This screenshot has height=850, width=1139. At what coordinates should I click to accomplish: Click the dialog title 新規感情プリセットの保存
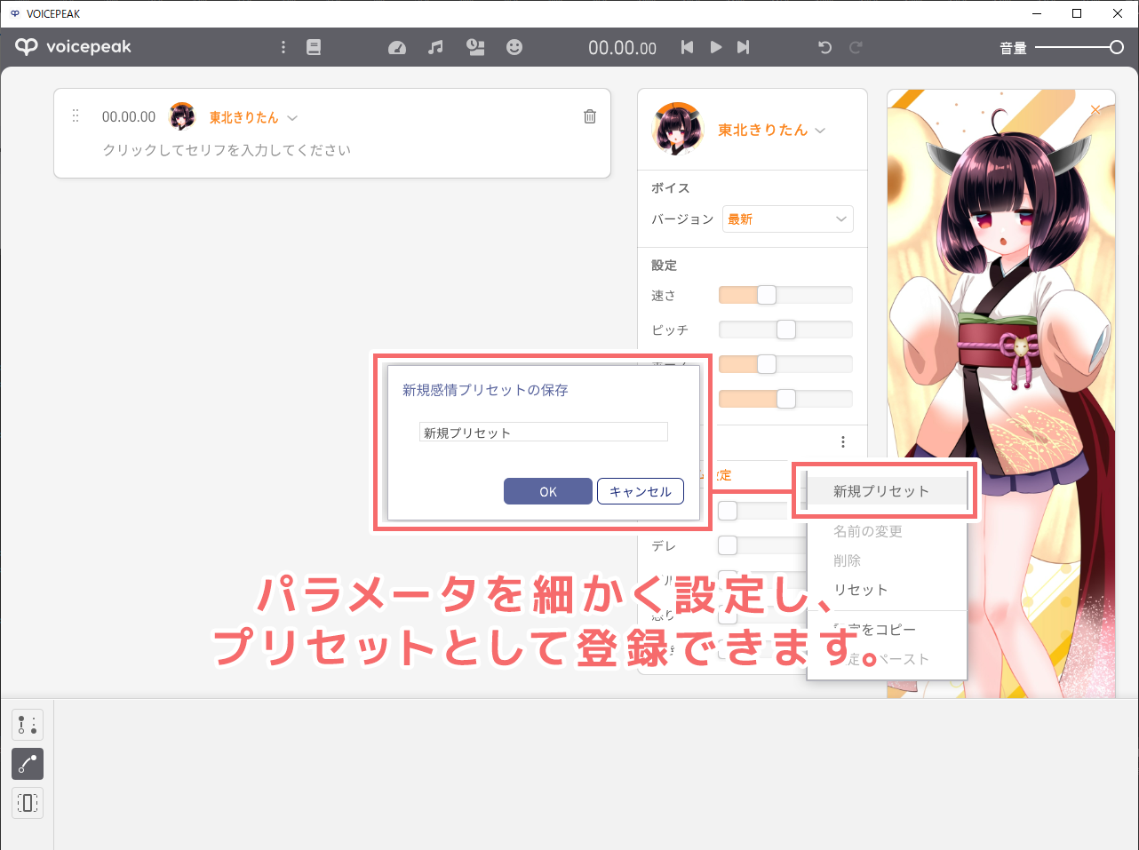click(x=485, y=390)
